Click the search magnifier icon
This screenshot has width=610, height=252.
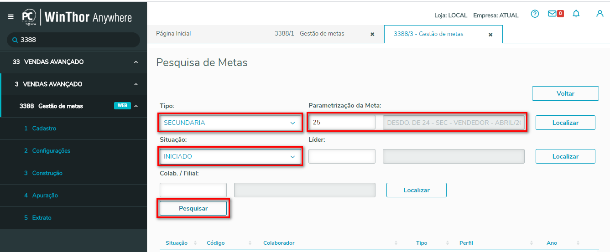tap(15, 40)
